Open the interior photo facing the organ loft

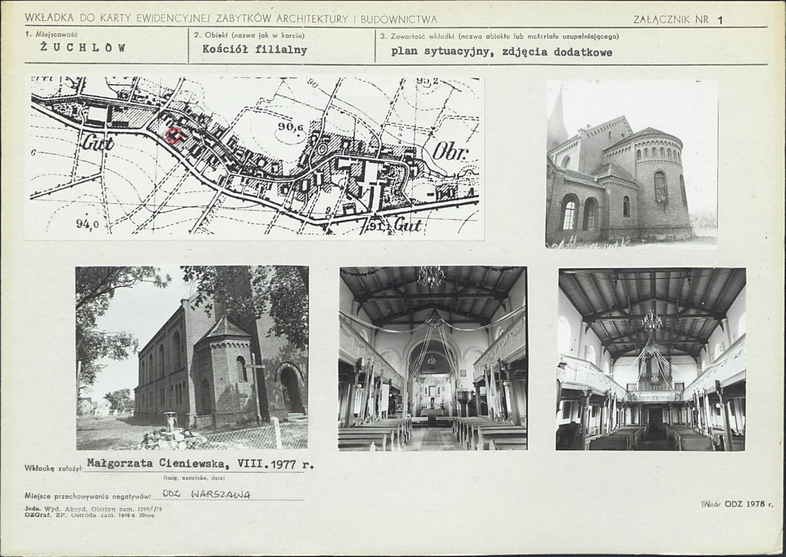pyautogui.click(x=651, y=359)
